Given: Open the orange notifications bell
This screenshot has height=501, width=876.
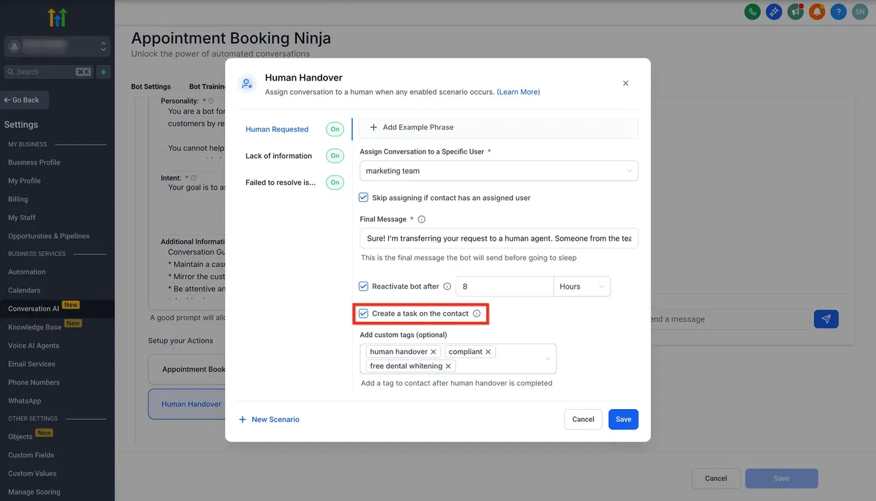Looking at the screenshot, I should 817,11.
